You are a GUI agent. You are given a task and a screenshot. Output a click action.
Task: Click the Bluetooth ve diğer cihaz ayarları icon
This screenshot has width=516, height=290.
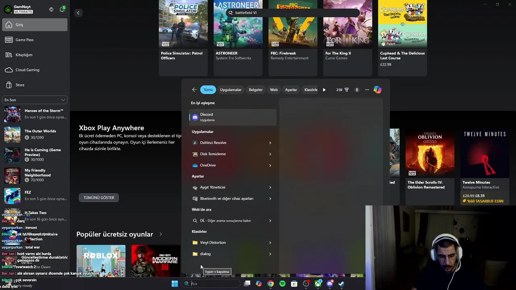(195, 199)
